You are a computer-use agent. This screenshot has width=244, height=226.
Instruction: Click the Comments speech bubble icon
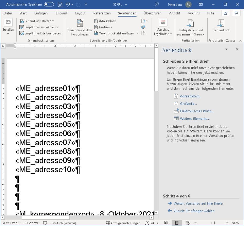[236, 13]
